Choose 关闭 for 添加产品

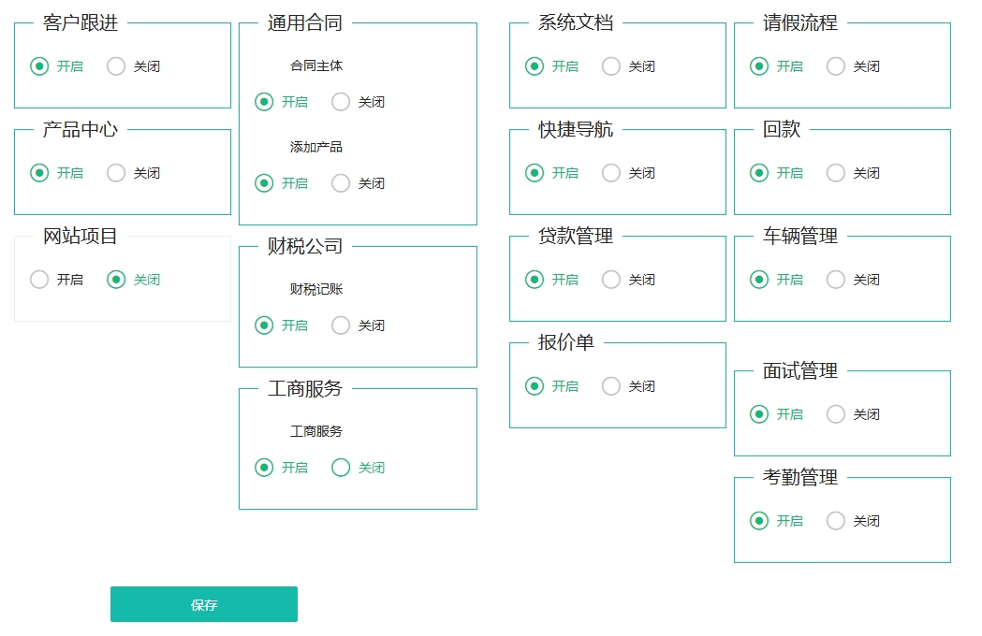(341, 183)
